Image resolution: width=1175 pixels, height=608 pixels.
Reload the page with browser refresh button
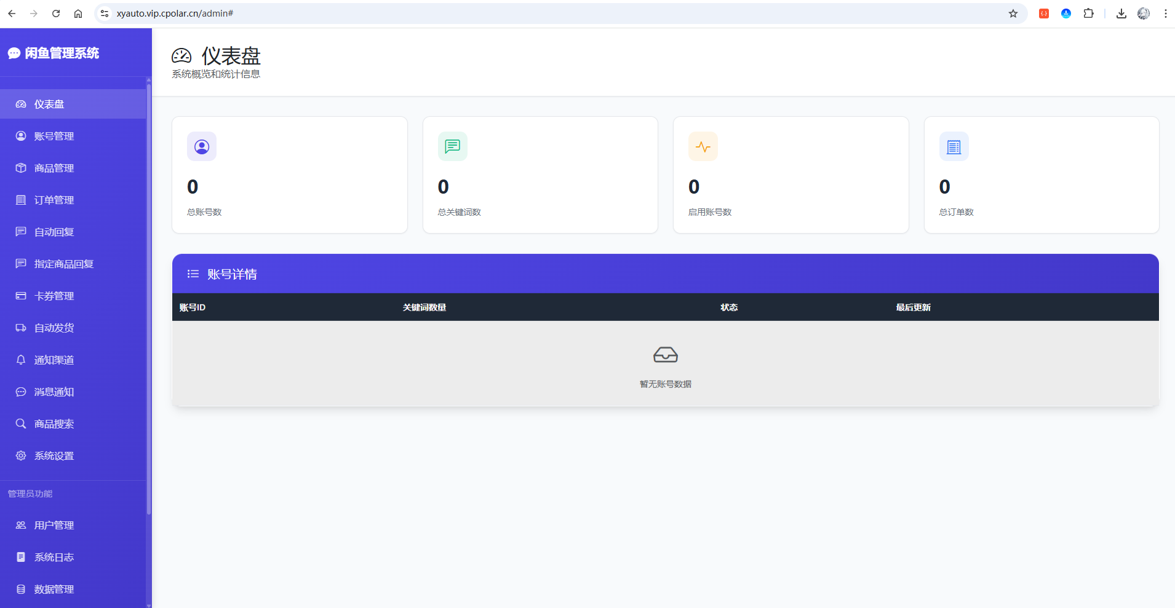tap(56, 14)
